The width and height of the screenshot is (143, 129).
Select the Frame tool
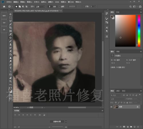[11, 31]
